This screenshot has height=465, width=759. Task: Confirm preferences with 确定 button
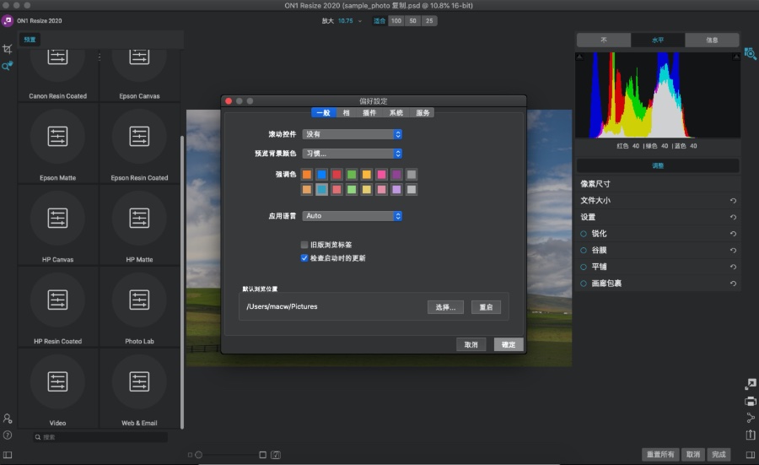point(509,344)
